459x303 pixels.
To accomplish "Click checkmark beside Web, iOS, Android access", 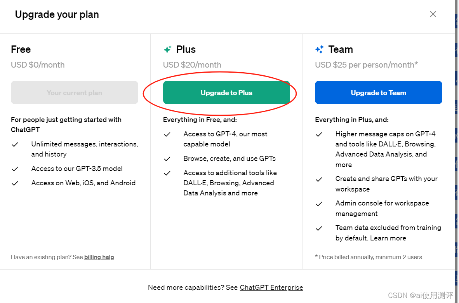I will click(x=15, y=183).
